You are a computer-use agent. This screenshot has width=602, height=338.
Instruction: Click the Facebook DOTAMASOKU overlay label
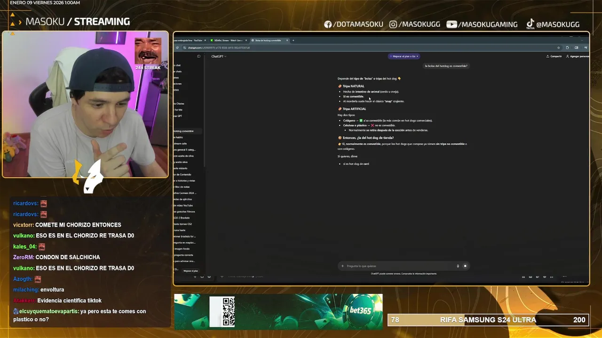[354, 24]
